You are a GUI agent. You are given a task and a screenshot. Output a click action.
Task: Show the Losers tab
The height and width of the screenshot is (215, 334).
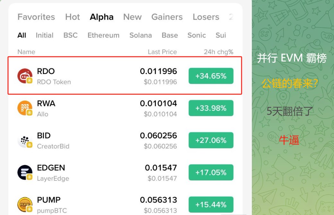pos(206,17)
